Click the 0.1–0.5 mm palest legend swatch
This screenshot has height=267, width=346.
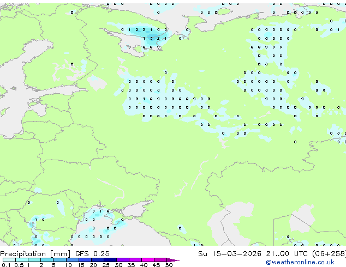tap(9, 260)
